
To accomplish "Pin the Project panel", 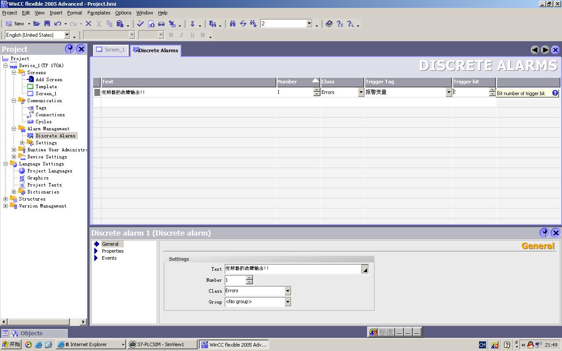I will tap(70, 49).
